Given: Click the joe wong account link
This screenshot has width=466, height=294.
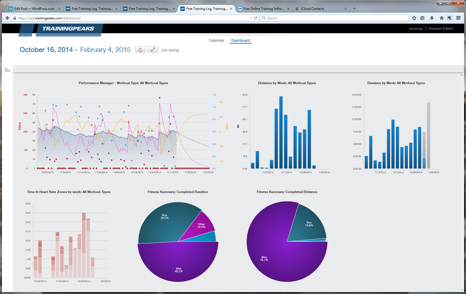Looking at the screenshot, I should 416,29.
